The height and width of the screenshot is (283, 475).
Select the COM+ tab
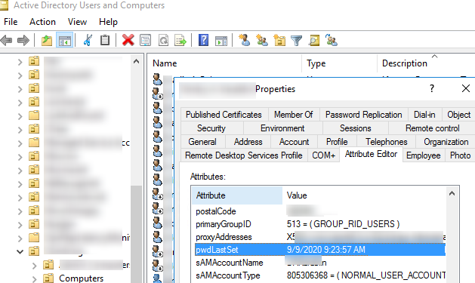323,155
